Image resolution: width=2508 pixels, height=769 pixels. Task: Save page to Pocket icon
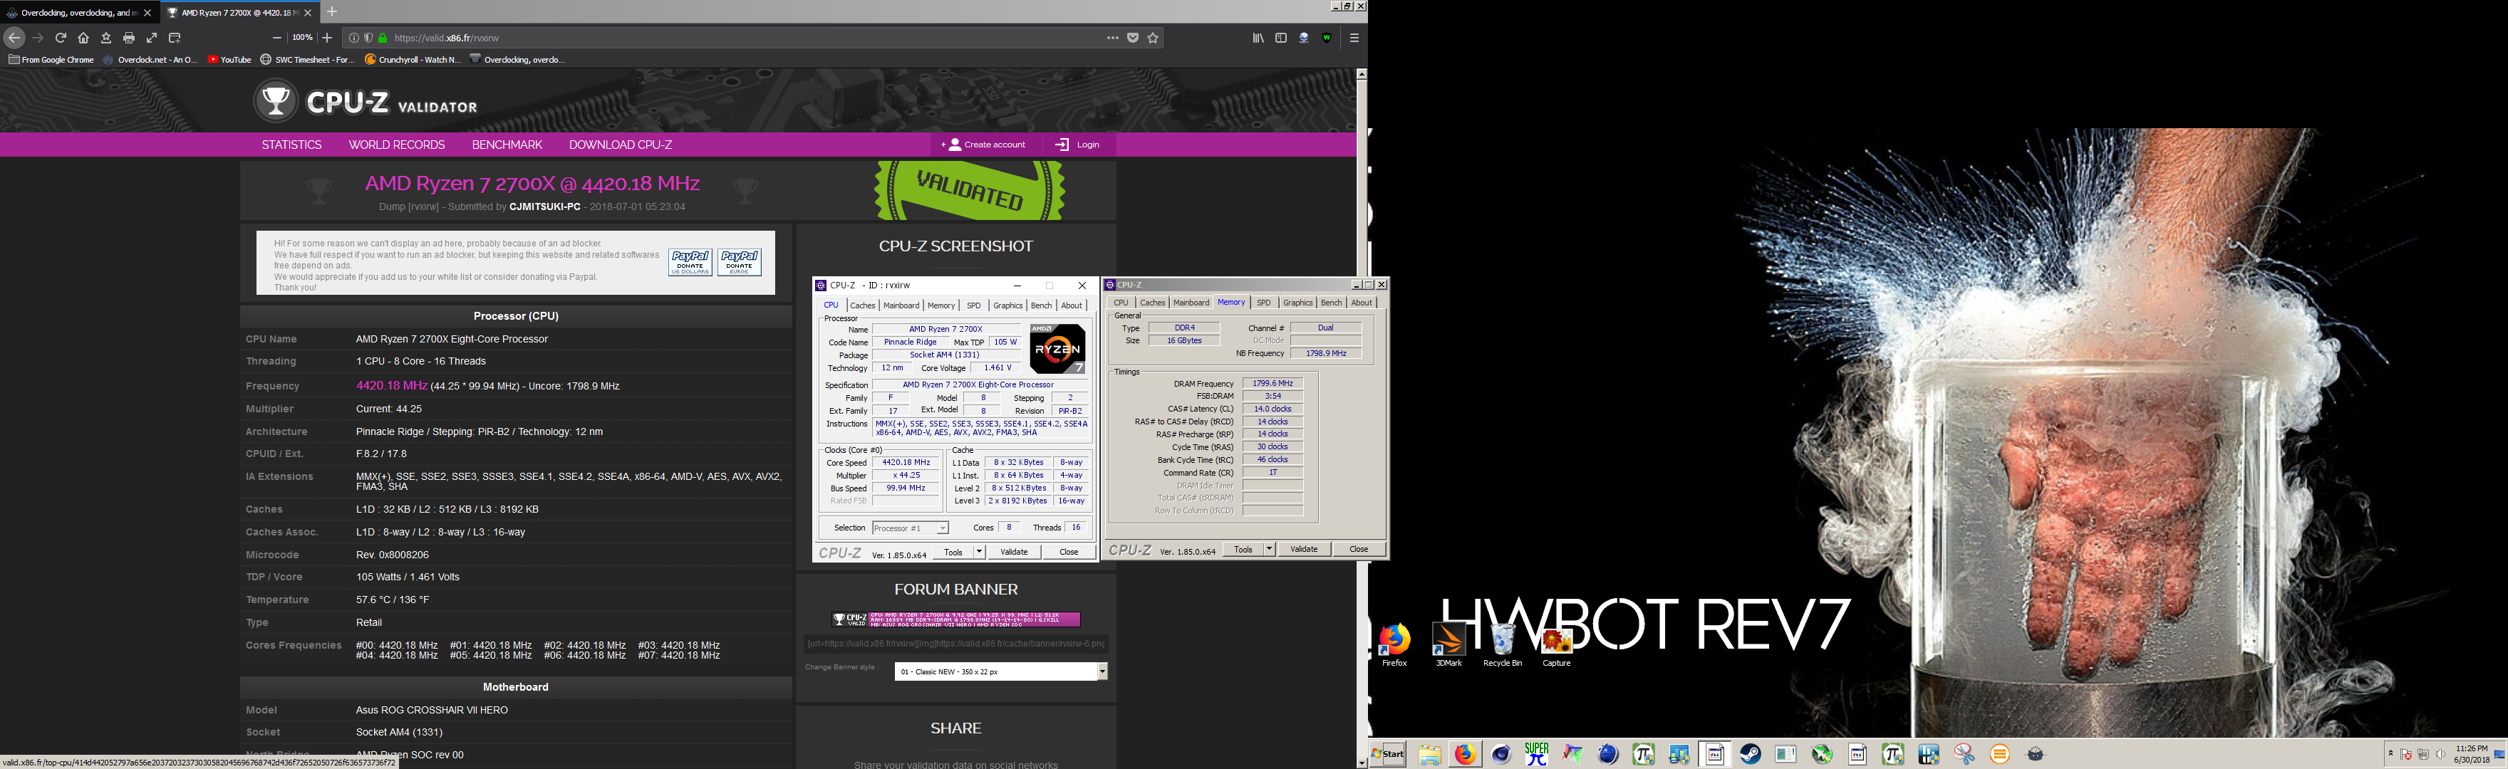pyautogui.click(x=1134, y=38)
